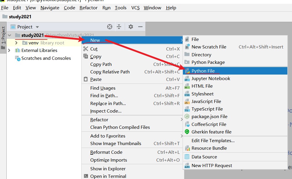Click the Resource Bundle icon
292x179 pixels.
[187, 148]
